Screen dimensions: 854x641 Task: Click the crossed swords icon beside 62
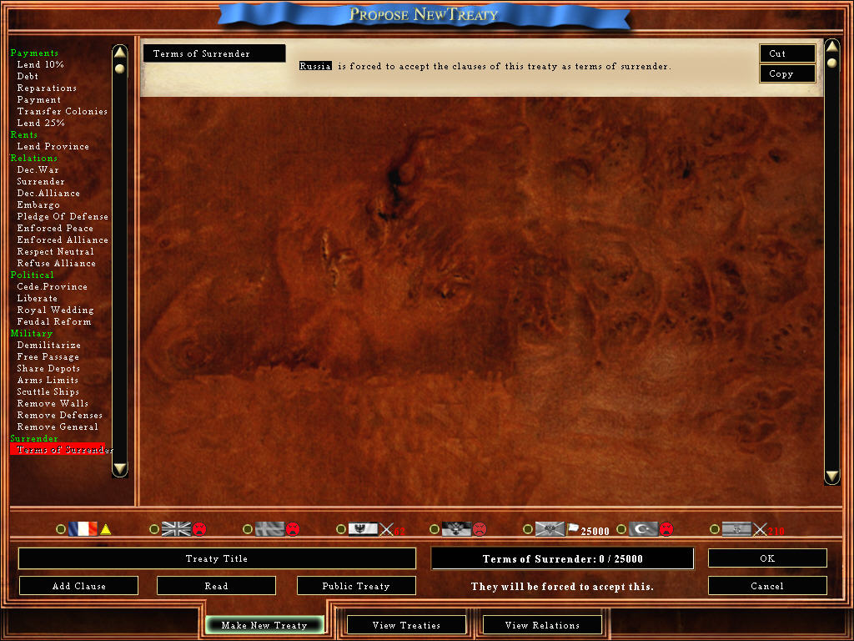pos(386,529)
